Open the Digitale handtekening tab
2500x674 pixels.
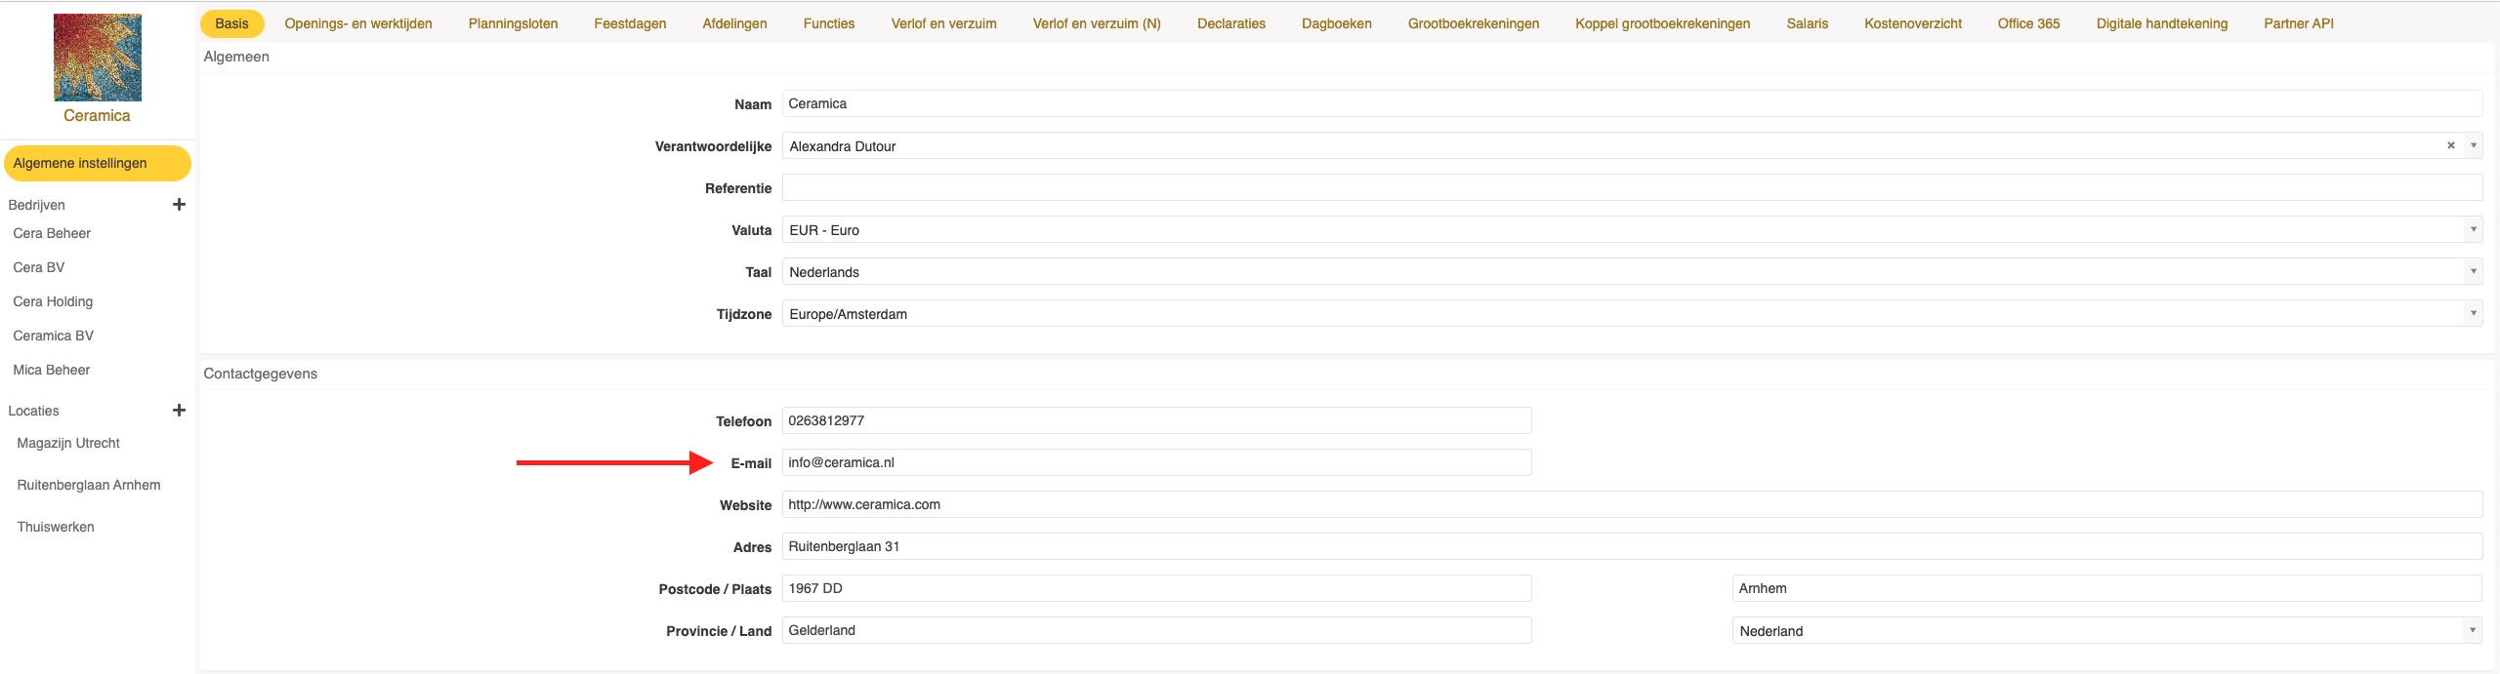coord(2162,23)
